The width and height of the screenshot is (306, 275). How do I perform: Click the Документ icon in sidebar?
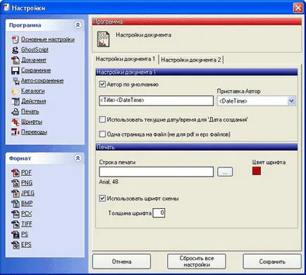coord(16,60)
